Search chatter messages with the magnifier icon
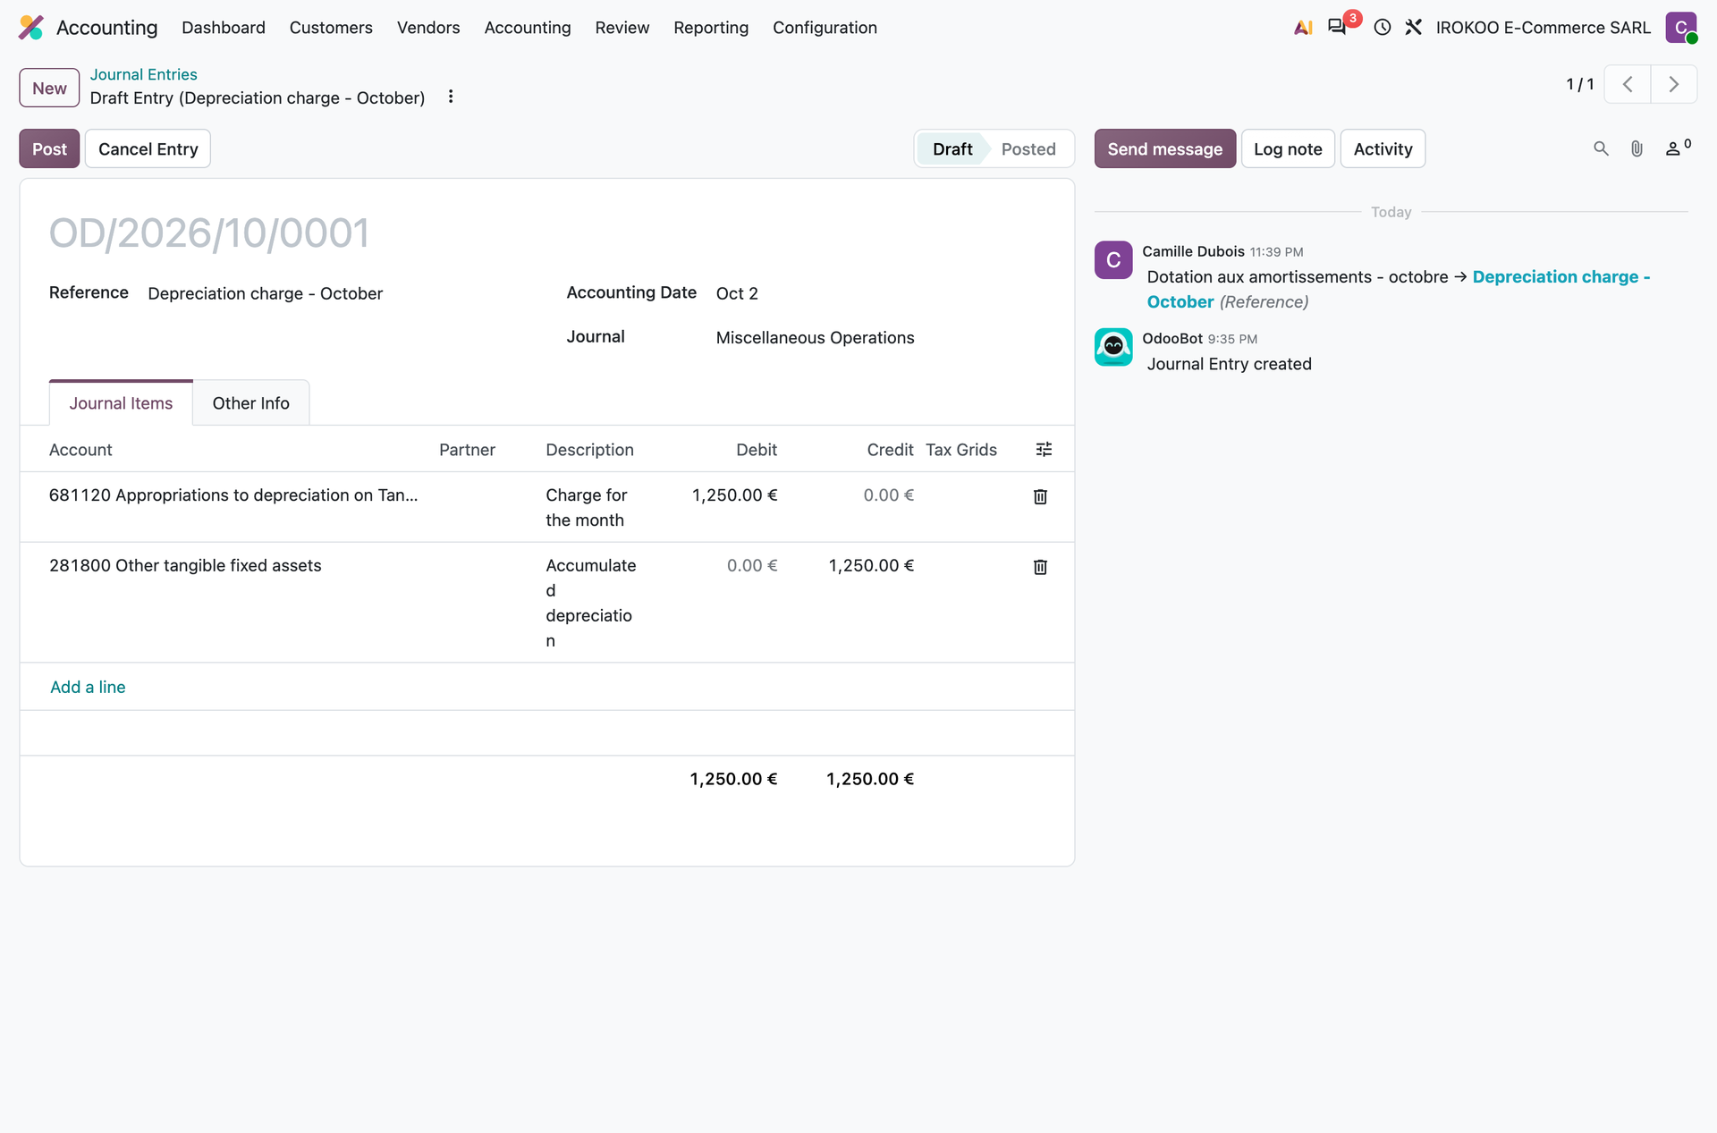Viewport: 1717px width, 1133px height. tap(1601, 148)
